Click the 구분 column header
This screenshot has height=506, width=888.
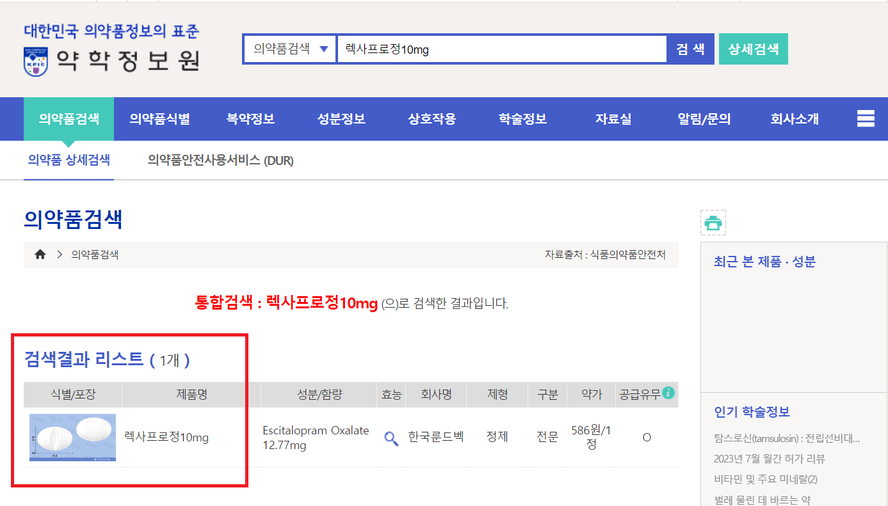[x=547, y=395]
